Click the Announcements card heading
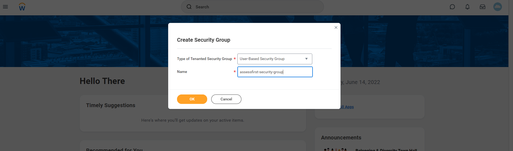The width and height of the screenshot is (513, 151). point(341,138)
